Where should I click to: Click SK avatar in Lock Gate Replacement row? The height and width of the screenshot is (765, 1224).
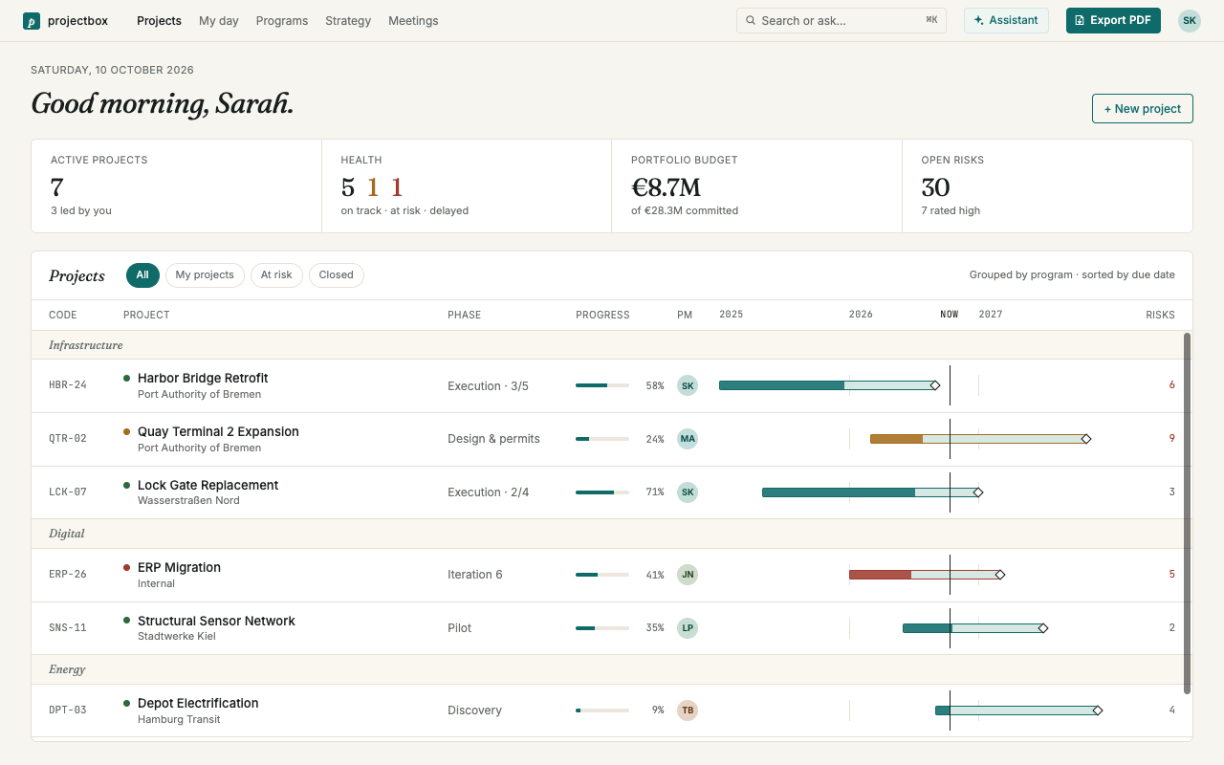(x=688, y=492)
